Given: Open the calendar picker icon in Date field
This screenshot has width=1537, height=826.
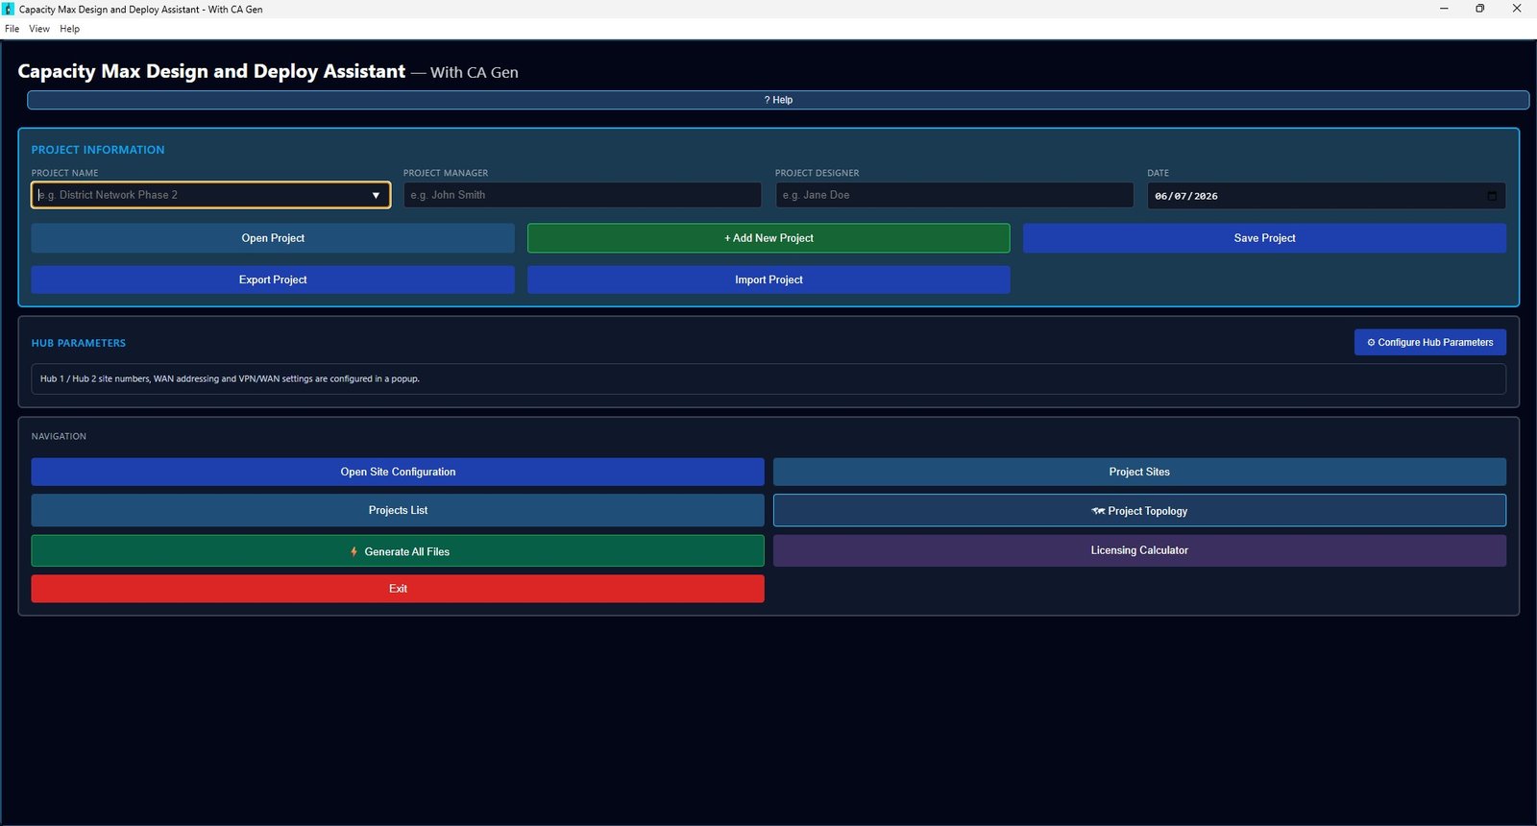Looking at the screenshot, I should click(x=1492, y=196).
